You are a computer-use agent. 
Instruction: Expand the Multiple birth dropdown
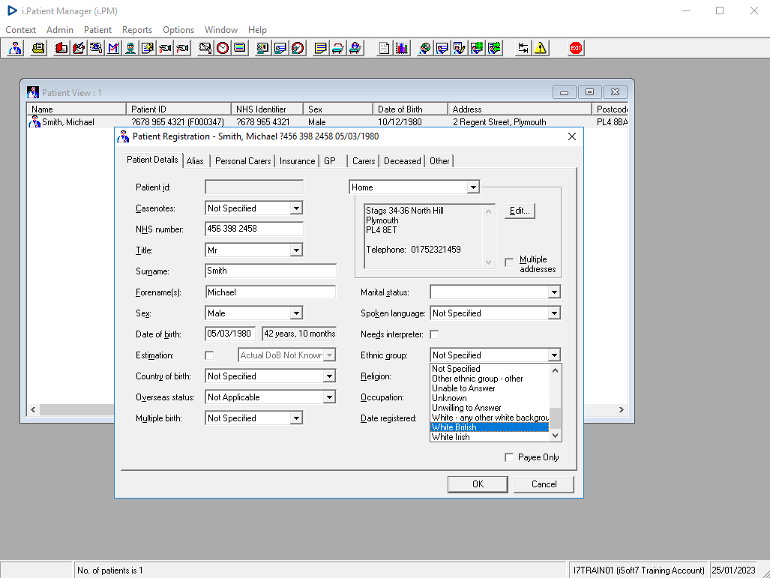click(x=296, y=418)
